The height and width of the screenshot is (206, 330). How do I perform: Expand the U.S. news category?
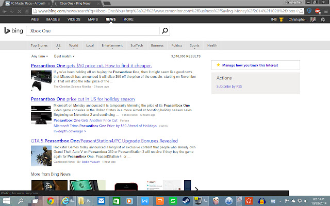(x=58, y=46)
